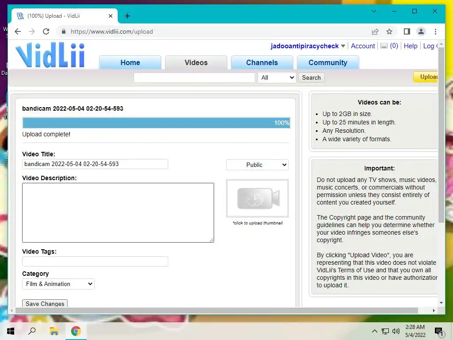
Task: Reload the page with refresh icon
Action: 46,31
